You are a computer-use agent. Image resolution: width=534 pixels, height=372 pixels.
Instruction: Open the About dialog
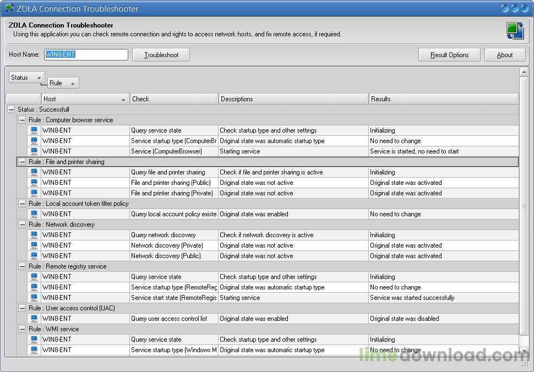tap(505, 55)
